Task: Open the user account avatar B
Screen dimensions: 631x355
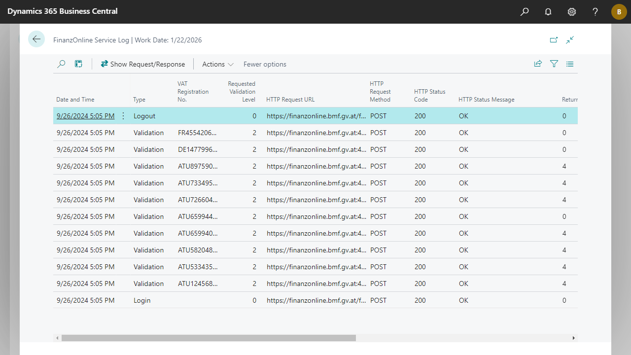Action: pyautogui.click(x=619, y=12)
